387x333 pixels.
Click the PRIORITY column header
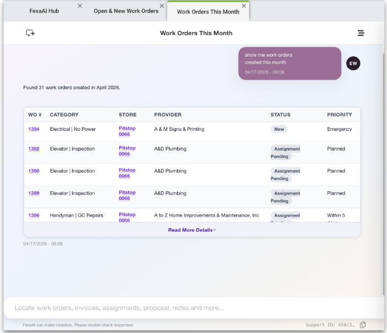[339, 115]
